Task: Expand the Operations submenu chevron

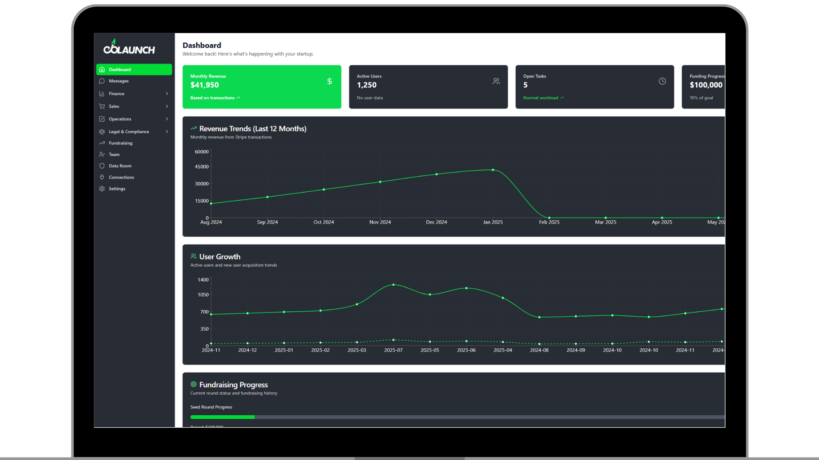Action: click(x=167, y=119)
